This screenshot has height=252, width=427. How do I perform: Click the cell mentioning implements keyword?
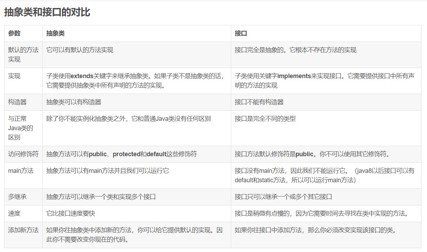[x=326, y=81]
